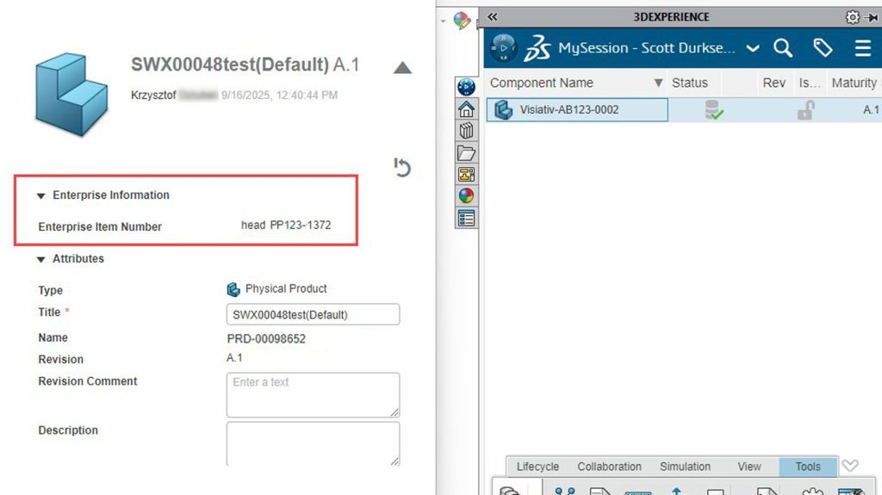Open the hamburger menu in MySession
882x495 pixels.
click(863, 48)
